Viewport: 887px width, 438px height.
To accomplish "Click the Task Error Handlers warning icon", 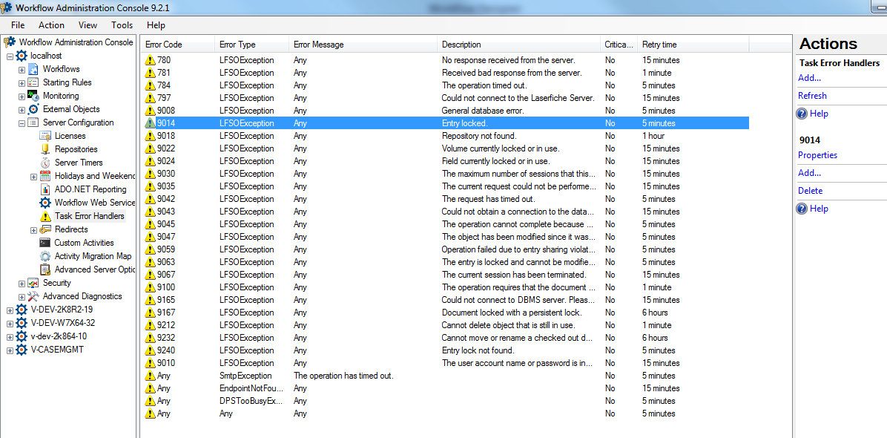I will point(45,216).
